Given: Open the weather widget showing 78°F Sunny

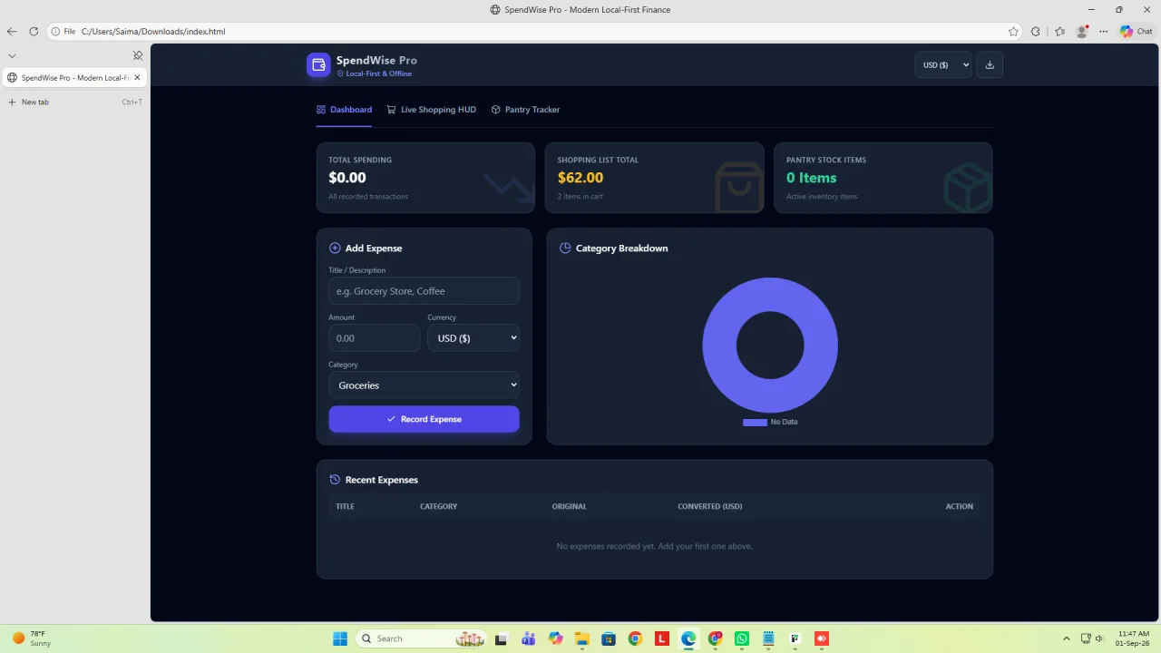Looking at the screenshot, I should coord(30,638).
